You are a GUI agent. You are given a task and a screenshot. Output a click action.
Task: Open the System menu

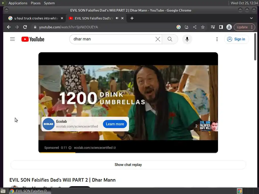pyautogui.click(x=49, y=3)
